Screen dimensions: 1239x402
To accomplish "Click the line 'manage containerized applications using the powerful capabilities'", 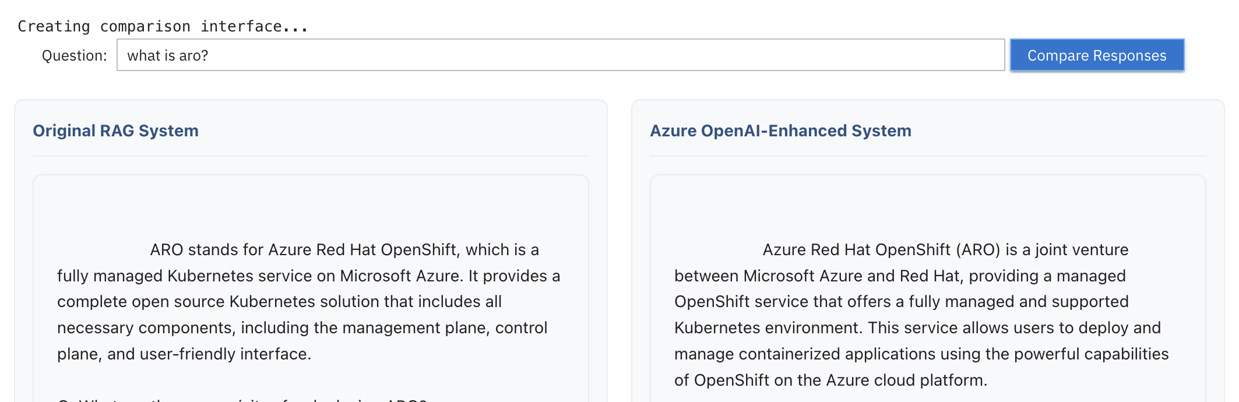I will click(x=921, y=354).
